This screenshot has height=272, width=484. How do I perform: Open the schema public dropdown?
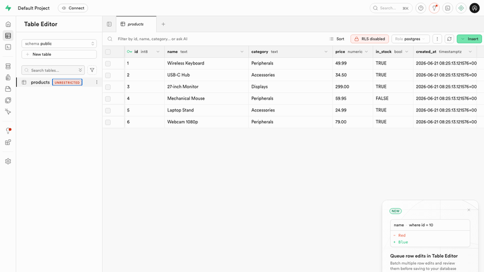click(59, 43)
